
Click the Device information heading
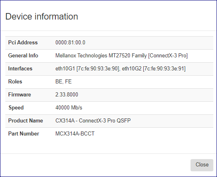(x=42, y=16)
